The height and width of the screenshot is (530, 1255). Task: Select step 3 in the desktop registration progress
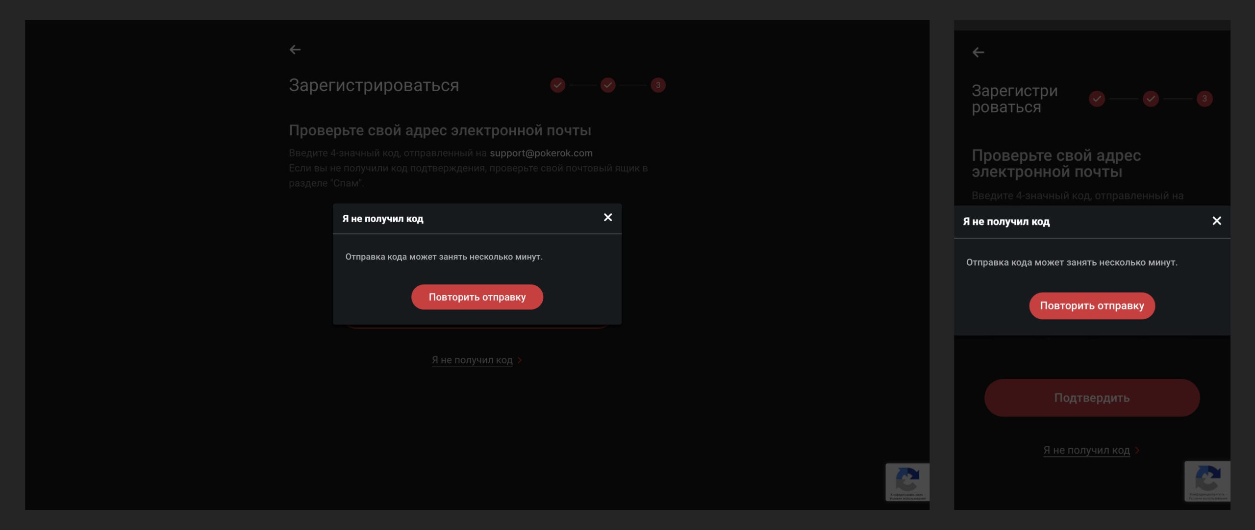657,85
